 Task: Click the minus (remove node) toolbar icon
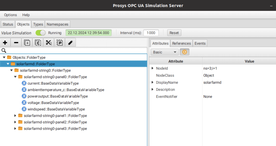coord(16,43)
